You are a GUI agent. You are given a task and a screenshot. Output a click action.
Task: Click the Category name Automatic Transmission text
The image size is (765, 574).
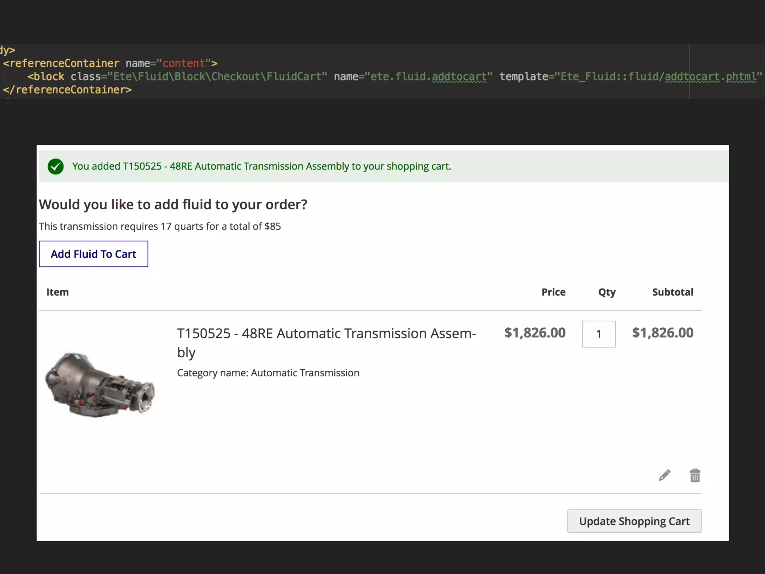click(x=268, y=373)
